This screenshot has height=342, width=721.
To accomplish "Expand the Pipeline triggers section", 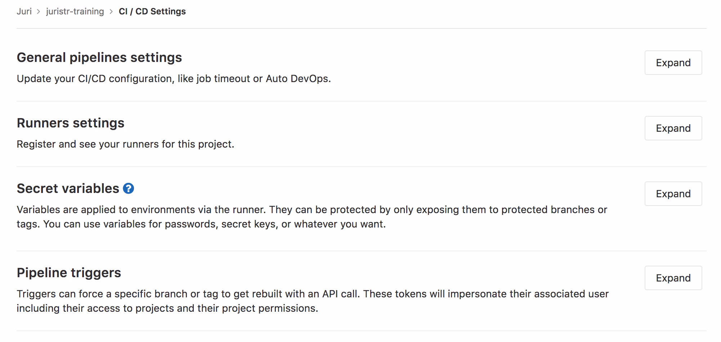I will pos(673,278).
